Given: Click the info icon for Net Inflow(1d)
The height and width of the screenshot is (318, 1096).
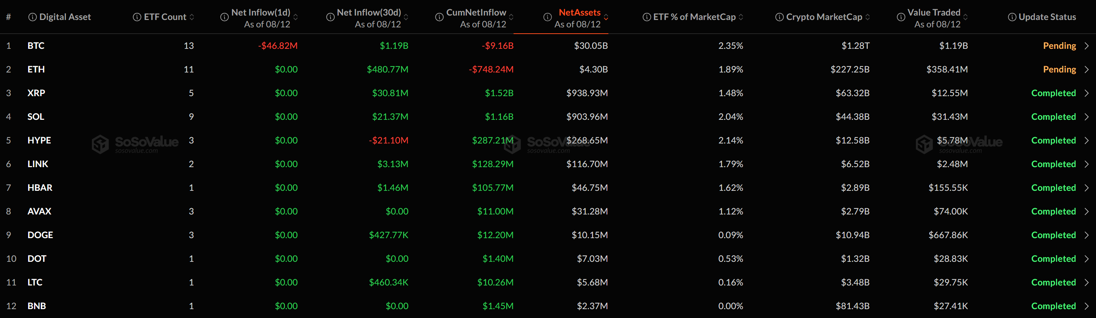Looking at the screenshot, I should pyautogui.click(x=224, y=17).
